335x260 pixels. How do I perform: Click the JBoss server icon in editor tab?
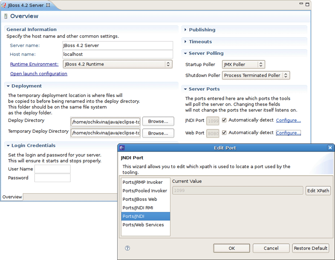click(x=4, y=5)
